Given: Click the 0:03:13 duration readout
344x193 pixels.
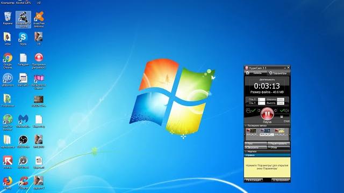Looking at the screenshot, I should click(x=267, y=86).
